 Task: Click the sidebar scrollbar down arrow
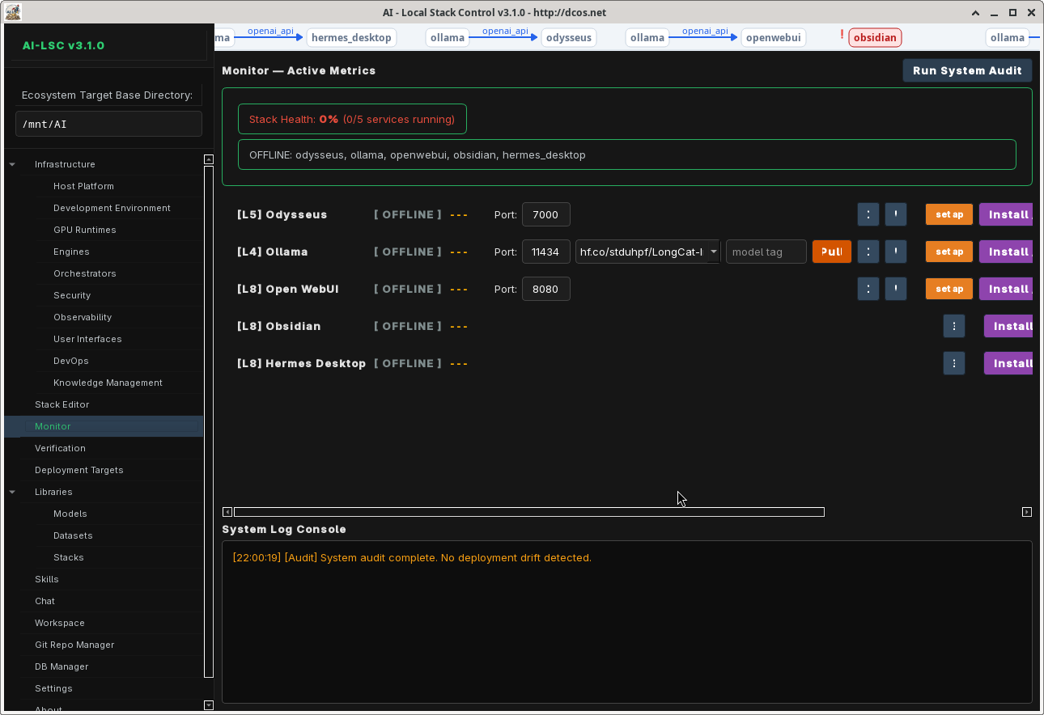click(x=209, y=705)
